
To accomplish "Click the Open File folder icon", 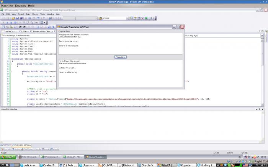I will [x=13, y=18].
